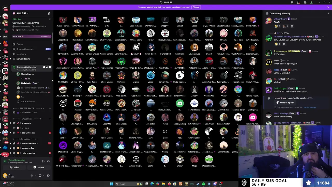Screen dimensions: 332x187
Task: Close the Streamer Mode banner
Action: (x=328, y=7)
